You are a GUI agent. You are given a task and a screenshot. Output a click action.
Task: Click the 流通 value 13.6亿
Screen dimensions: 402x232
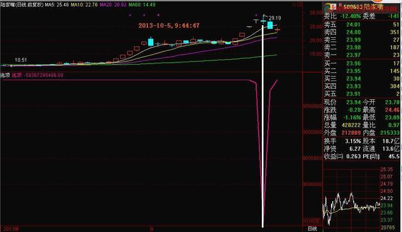pos(391,148)
